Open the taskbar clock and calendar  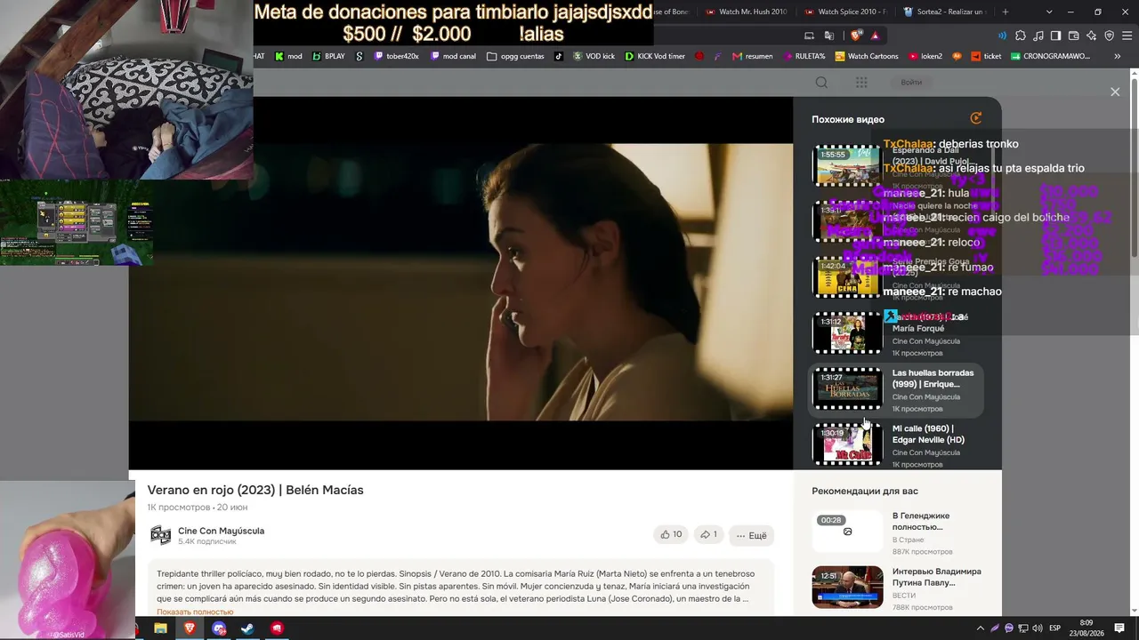(x=1086, y=628)
